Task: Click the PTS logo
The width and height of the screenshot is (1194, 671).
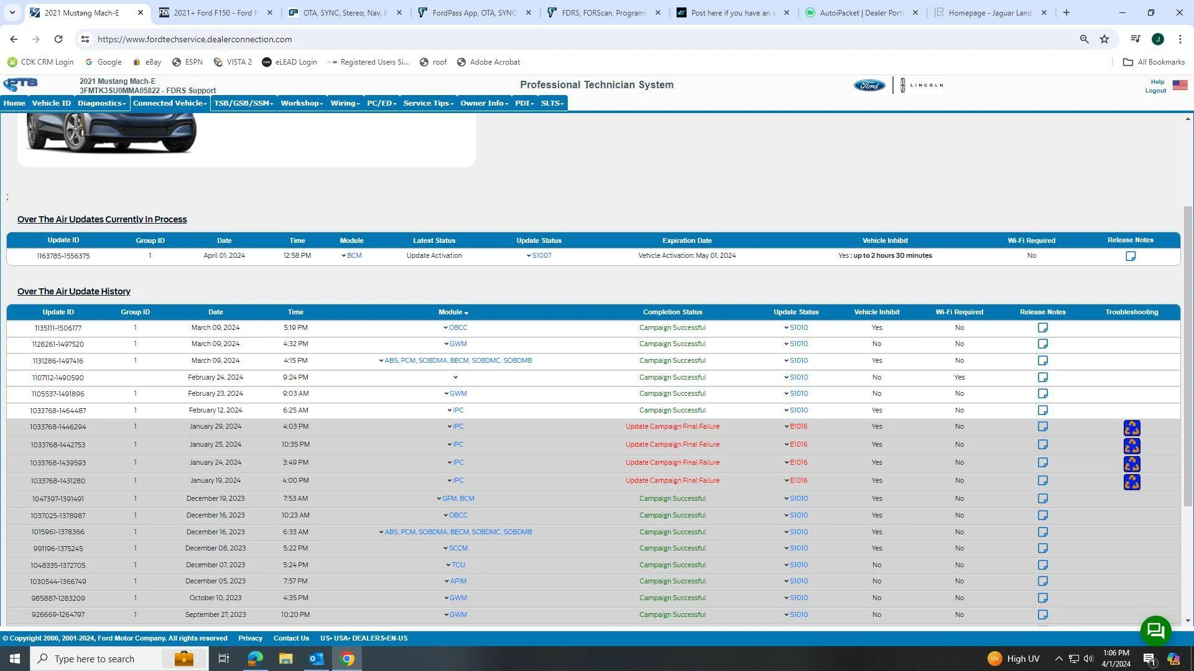Action: pyautogui.click(x=21, y=84)
